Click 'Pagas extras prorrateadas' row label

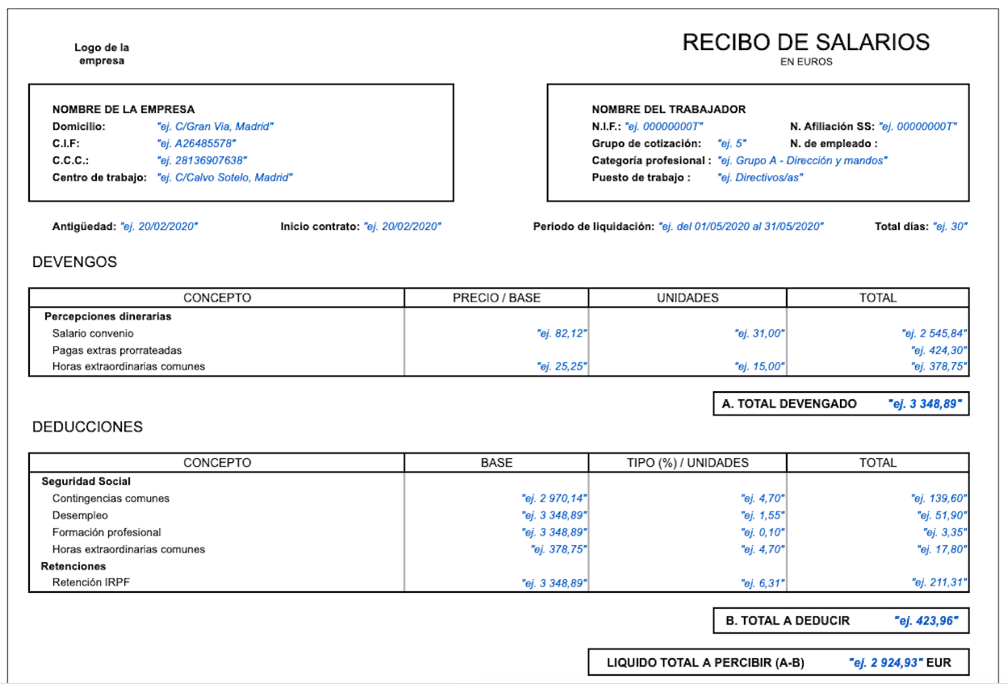[117, 350]
